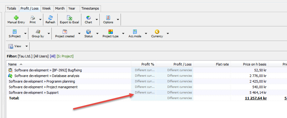Click the Group by icon
Viewport: 287px width, 118px height.
[x=38, y=32]
